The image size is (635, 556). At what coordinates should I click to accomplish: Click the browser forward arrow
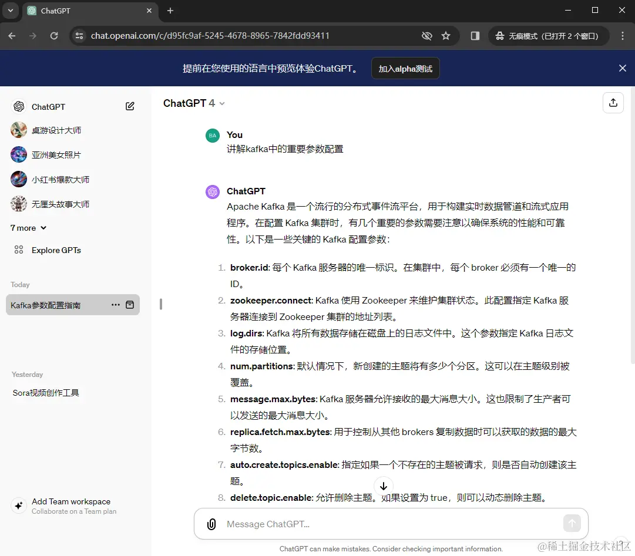pyautogui.click(x=33, y=36)
